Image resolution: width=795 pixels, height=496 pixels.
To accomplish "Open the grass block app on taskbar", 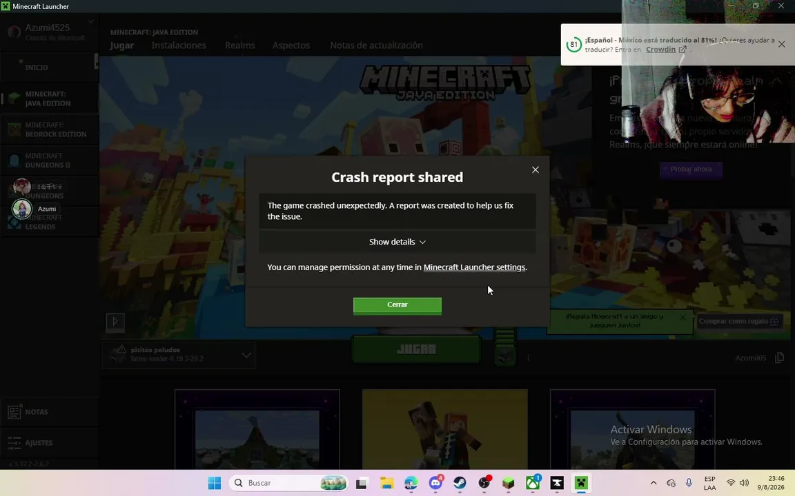I will tap(509, 484).
